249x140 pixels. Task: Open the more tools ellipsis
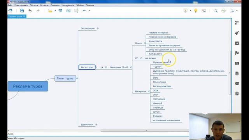tap(84, 10)
